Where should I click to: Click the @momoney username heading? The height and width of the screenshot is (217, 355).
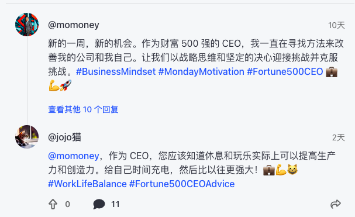pos(74,25)
